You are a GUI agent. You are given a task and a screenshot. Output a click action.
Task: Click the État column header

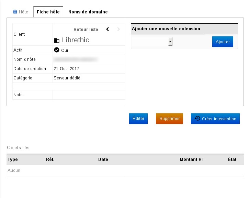(x=232, y=159)
